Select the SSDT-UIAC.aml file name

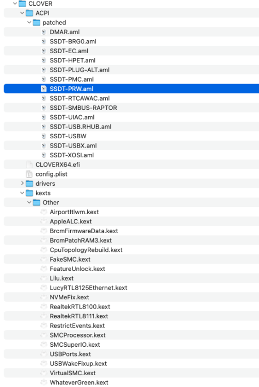pos(72,117)
